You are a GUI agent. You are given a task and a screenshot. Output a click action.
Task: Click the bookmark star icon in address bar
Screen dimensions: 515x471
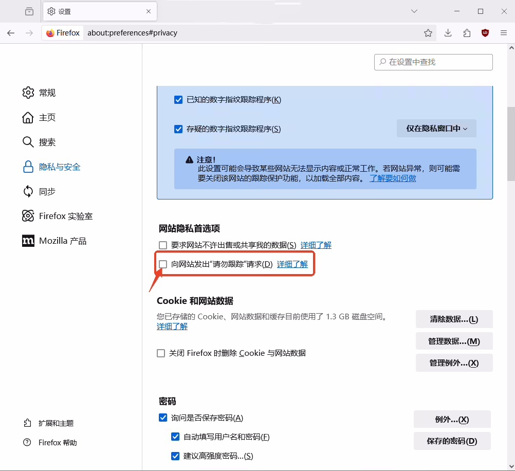(x=428, y=33)
